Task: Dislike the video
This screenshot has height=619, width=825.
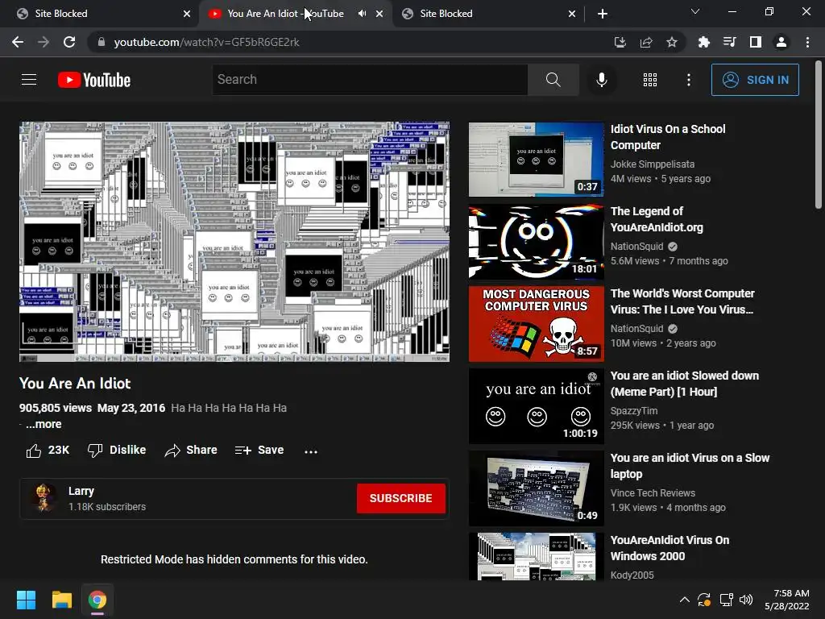Action: click(117, 450)
